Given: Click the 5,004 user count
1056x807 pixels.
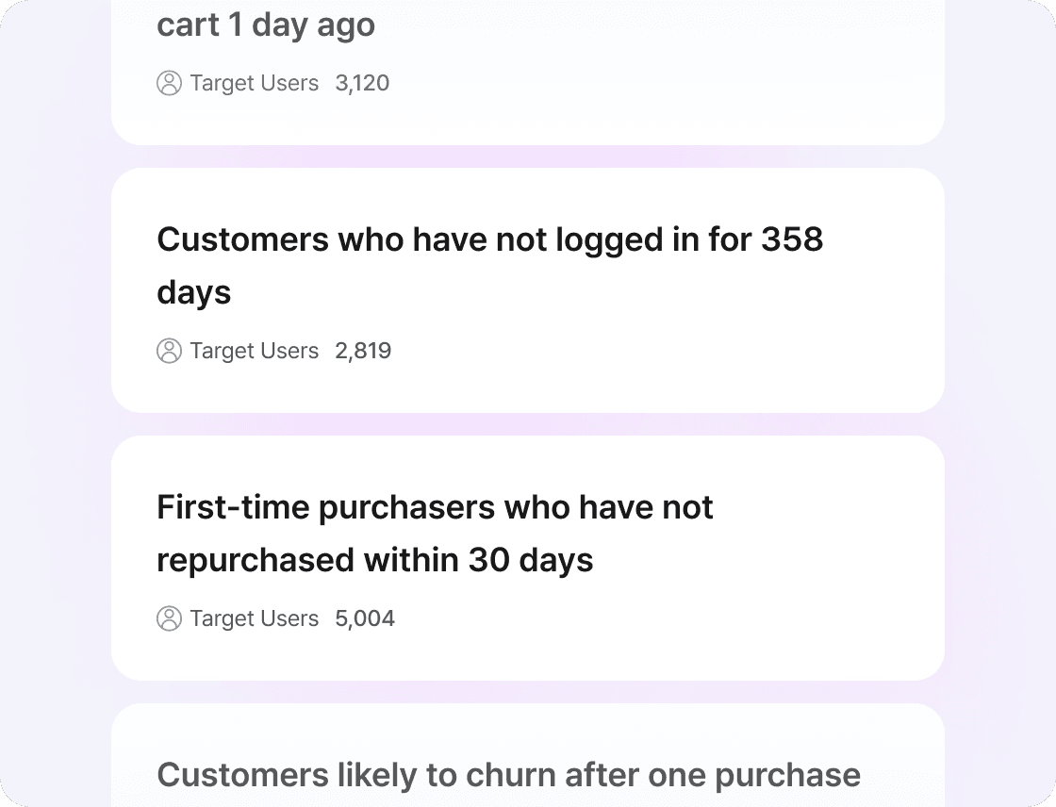Looking at the screenshot, I should tap(365, 618).
